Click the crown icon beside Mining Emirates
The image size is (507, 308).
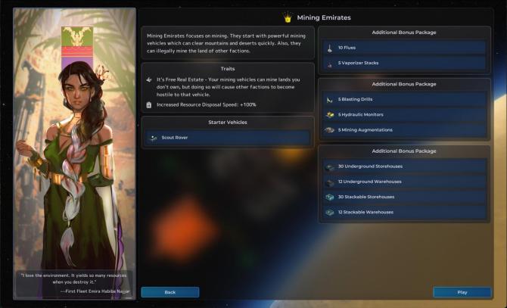click(x=288, y=17)
